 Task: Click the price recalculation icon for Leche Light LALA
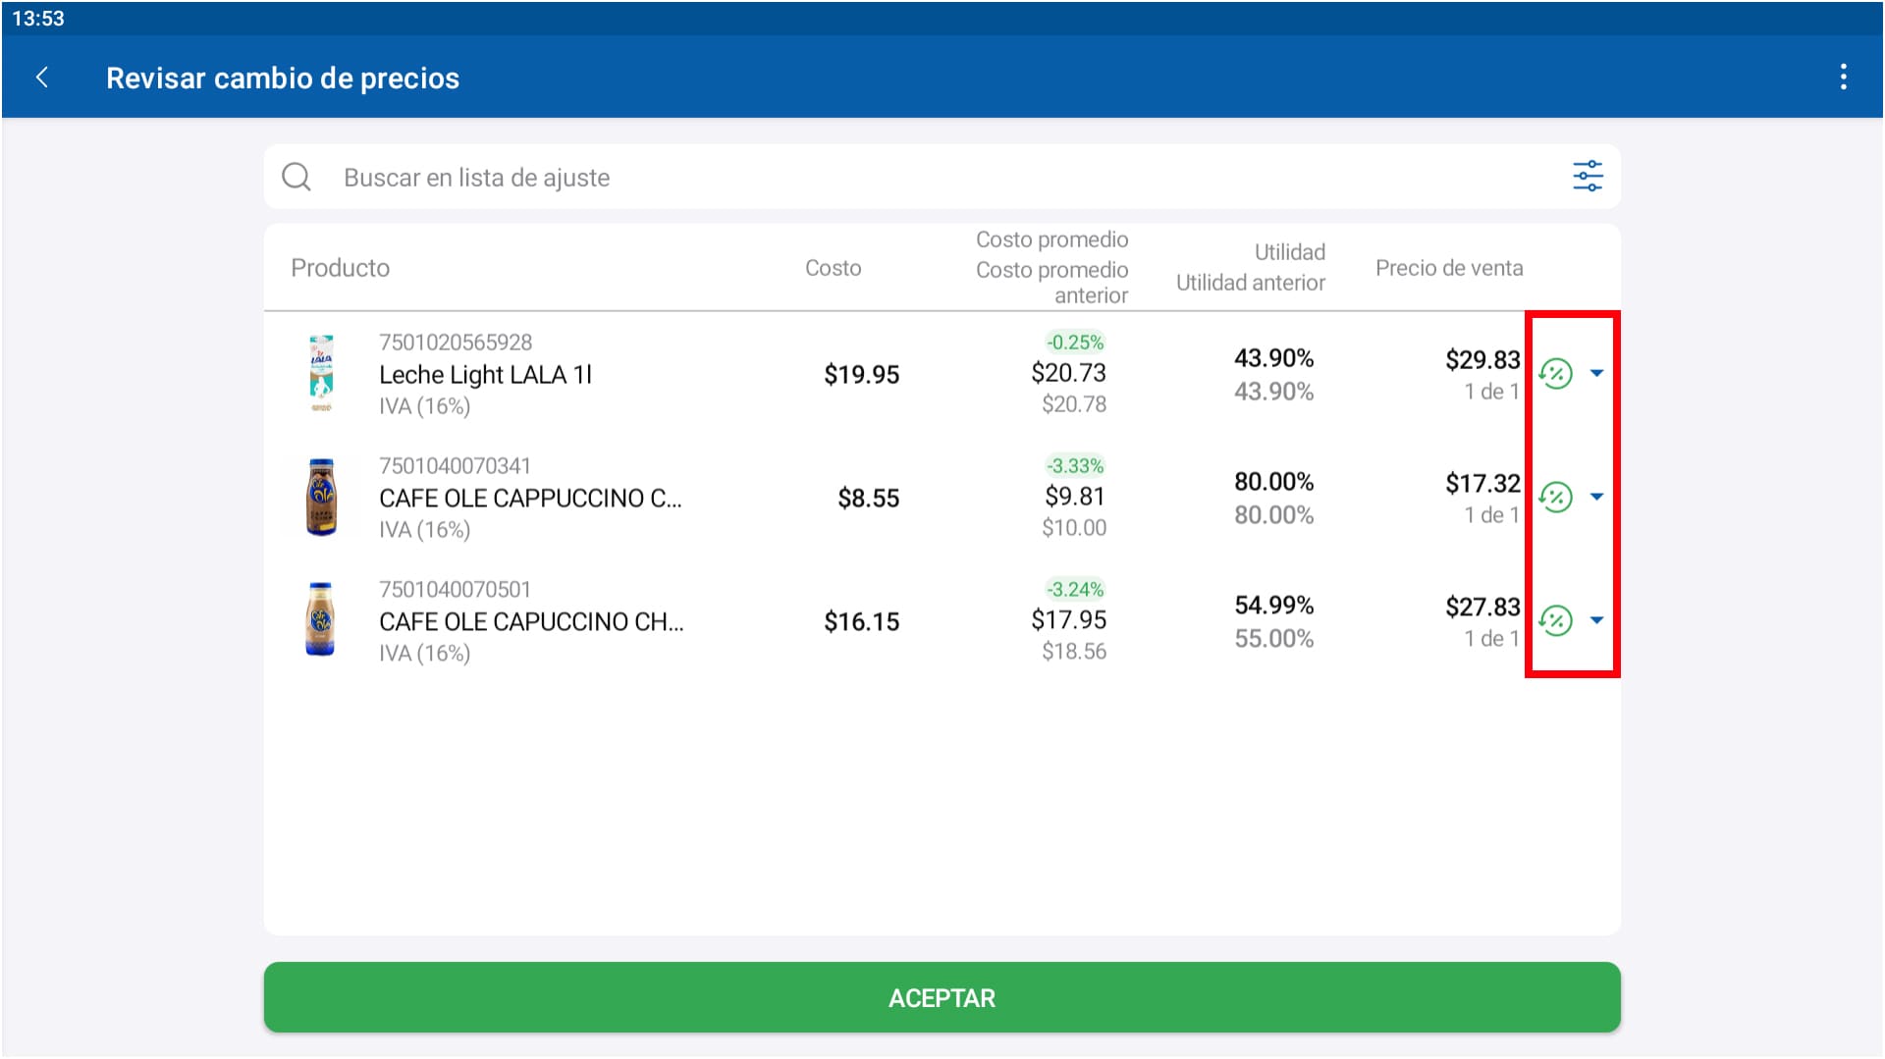(x=1556, y=374)
